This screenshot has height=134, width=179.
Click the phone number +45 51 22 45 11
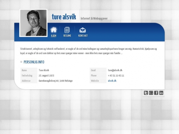pyautogui.click(x=116, y=76)
